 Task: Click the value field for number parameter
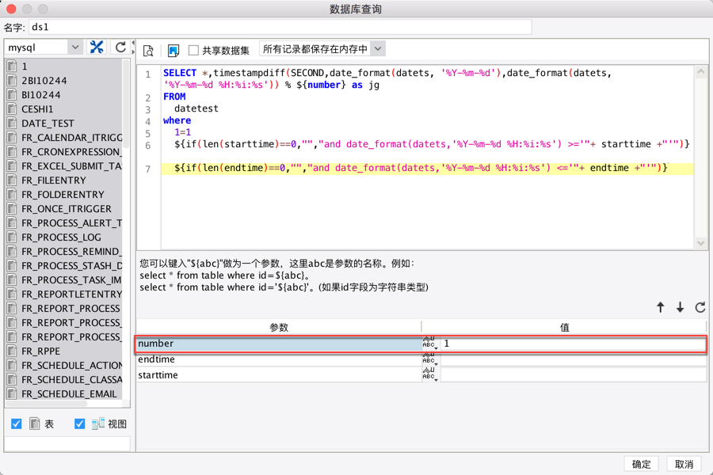pyautogui.click(x=573, y=343)
